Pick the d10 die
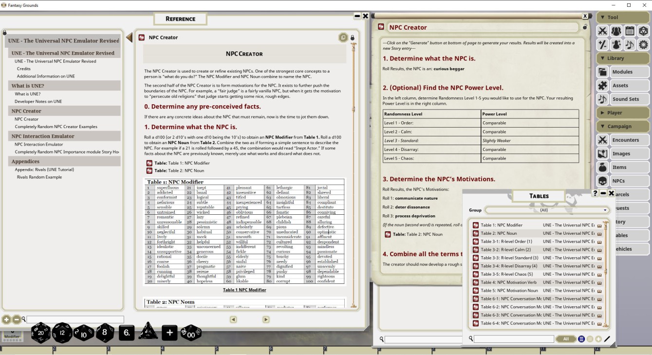652x355 pixels. 84,333
